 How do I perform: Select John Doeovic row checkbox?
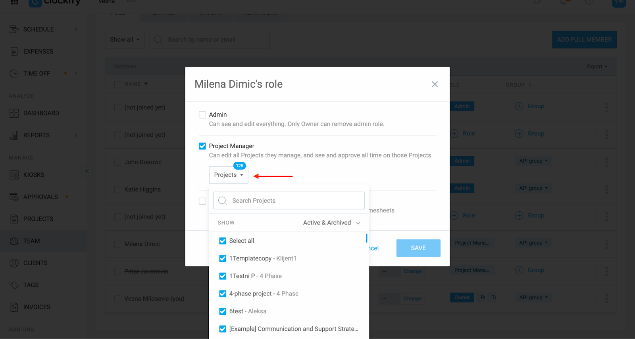pyautogui.click(x=117, y=162)
